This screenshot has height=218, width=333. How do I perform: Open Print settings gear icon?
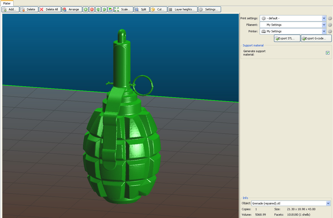330,18
